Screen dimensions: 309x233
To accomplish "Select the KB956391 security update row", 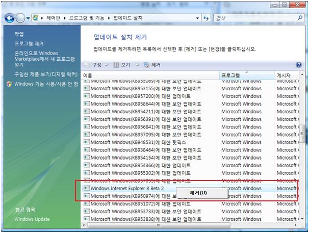I will (190, 119).
